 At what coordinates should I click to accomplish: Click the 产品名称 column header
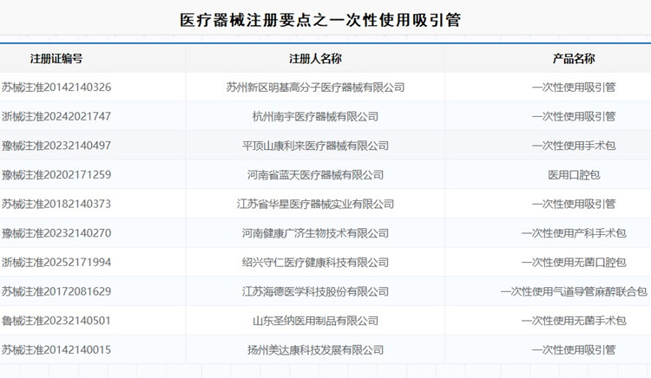(574, 59)
